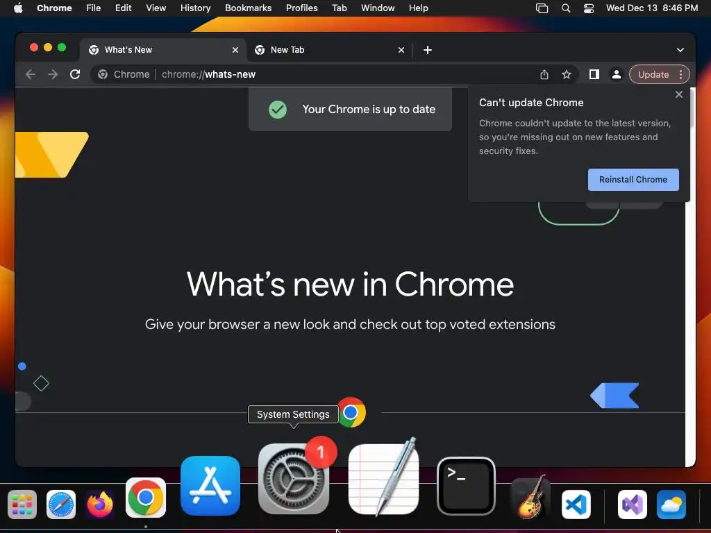This screenshot has width=711, height=533.
Task: Close the New Tab tab
Action: [401, 50]
